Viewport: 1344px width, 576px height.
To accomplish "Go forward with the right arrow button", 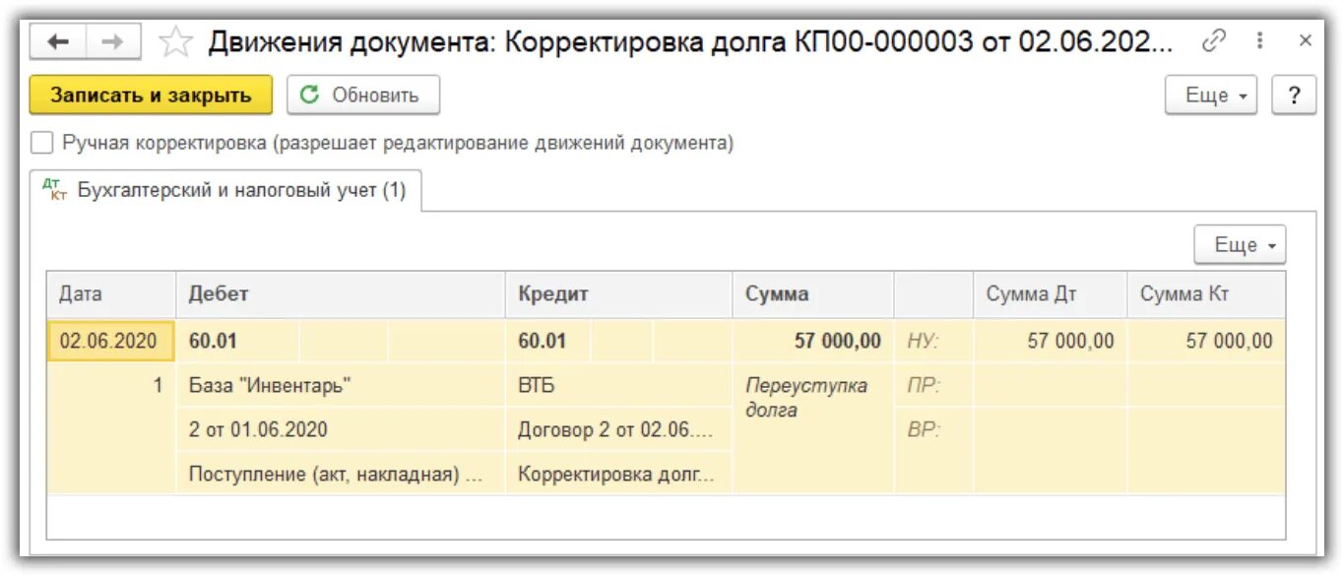I will coord(113,41).
